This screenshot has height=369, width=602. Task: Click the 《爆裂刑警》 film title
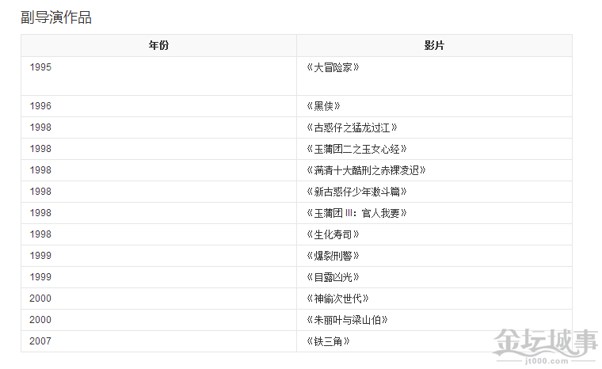pos(333,256)
